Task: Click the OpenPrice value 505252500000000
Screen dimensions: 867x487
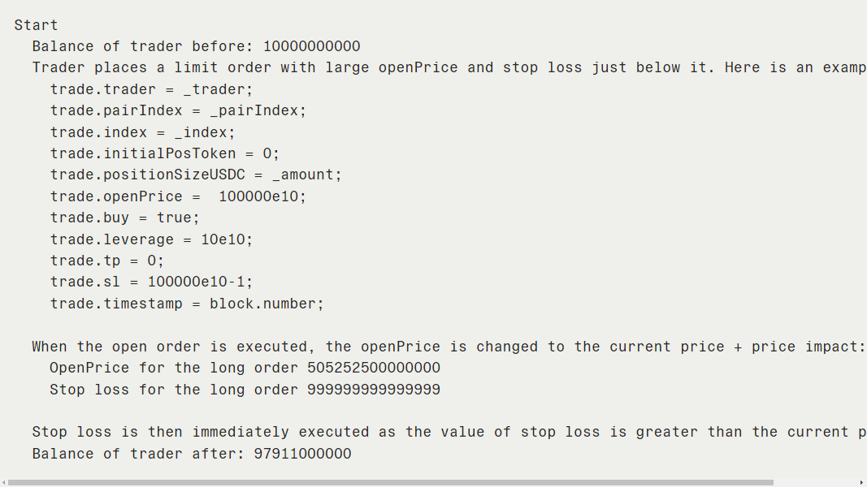Action: click(374, 368)
